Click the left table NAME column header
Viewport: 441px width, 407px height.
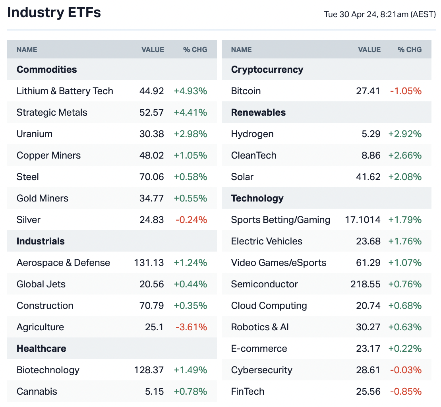[27, 50]
